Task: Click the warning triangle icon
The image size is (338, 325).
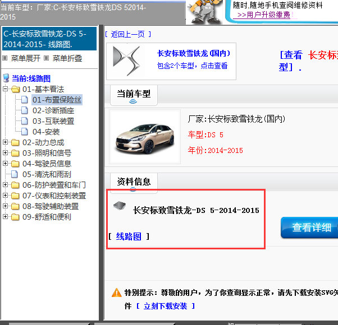Action: 117,292
